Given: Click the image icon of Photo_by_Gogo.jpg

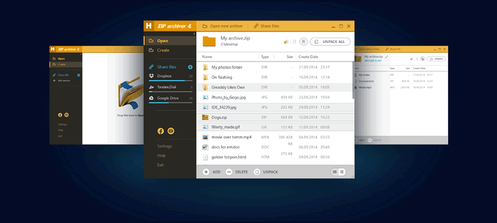Looking at the screenshot, I should (205, 97).
